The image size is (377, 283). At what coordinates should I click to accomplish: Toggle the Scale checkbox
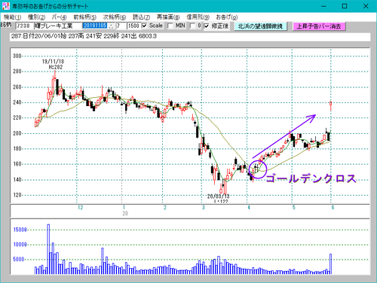tap(145, 26)
